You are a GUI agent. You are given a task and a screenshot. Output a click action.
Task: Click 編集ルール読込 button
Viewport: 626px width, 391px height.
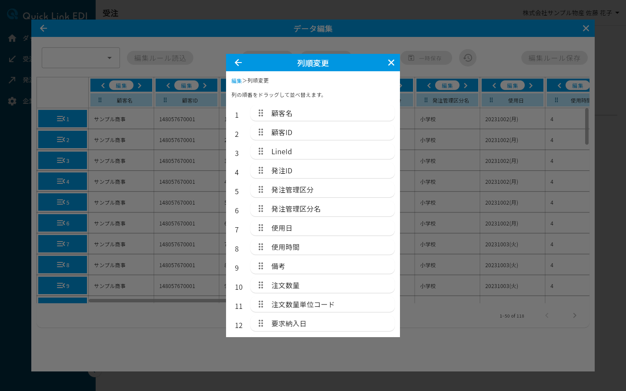(x=160, y=58)
